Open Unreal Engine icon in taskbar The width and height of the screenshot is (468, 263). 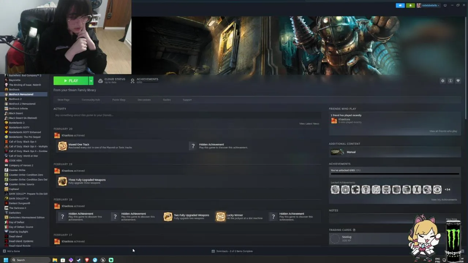tap(103, 260)
